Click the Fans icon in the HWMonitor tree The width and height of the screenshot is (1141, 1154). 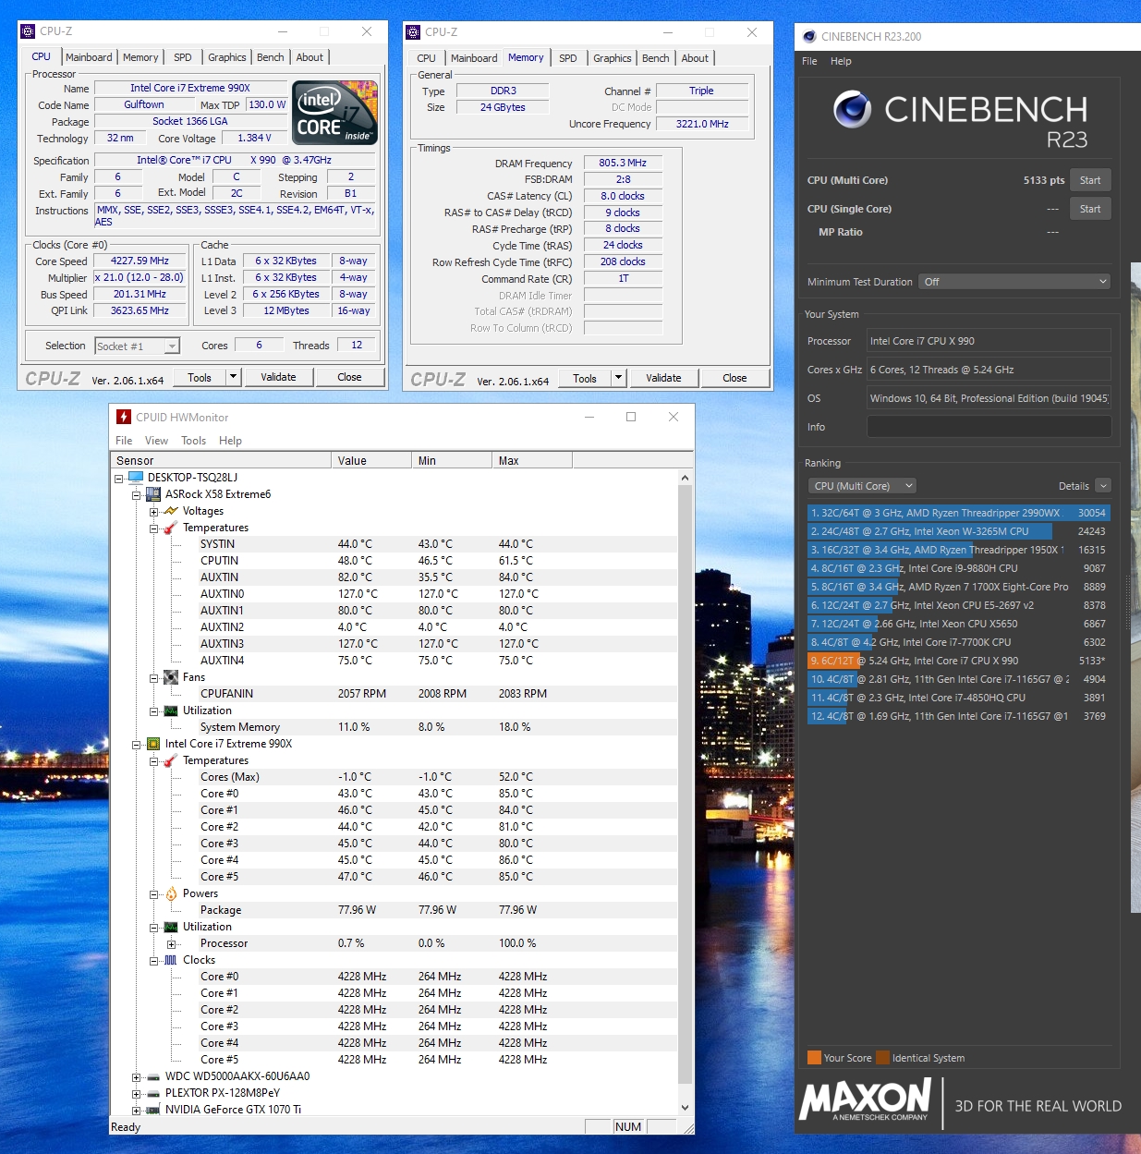pos(171,677)
